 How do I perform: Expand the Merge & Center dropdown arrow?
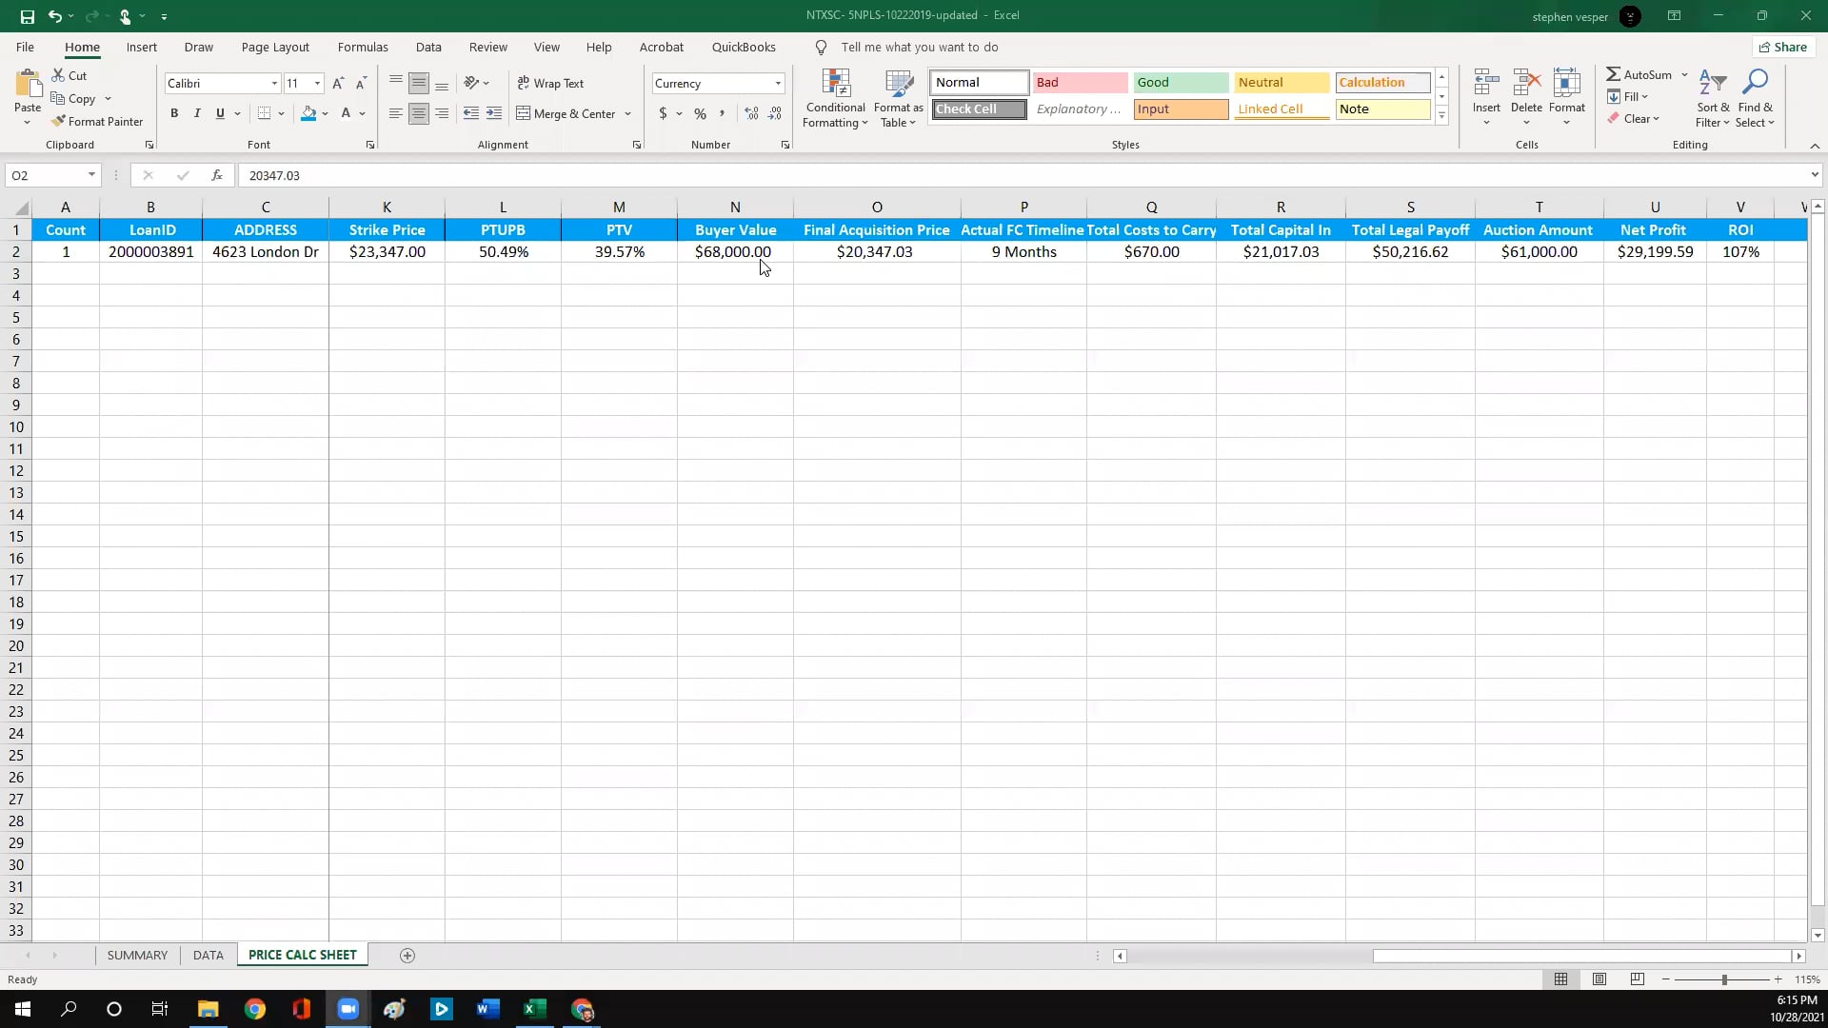[628, 113]
